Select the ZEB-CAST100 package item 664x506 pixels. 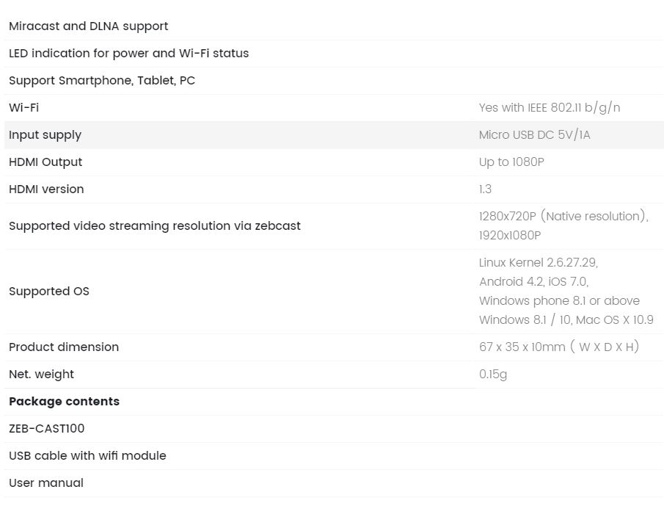(46, 428)
